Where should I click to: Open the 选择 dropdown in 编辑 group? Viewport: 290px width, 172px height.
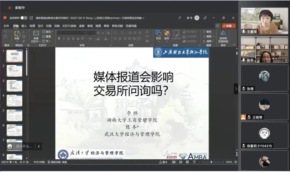click(x=209, y=41)
